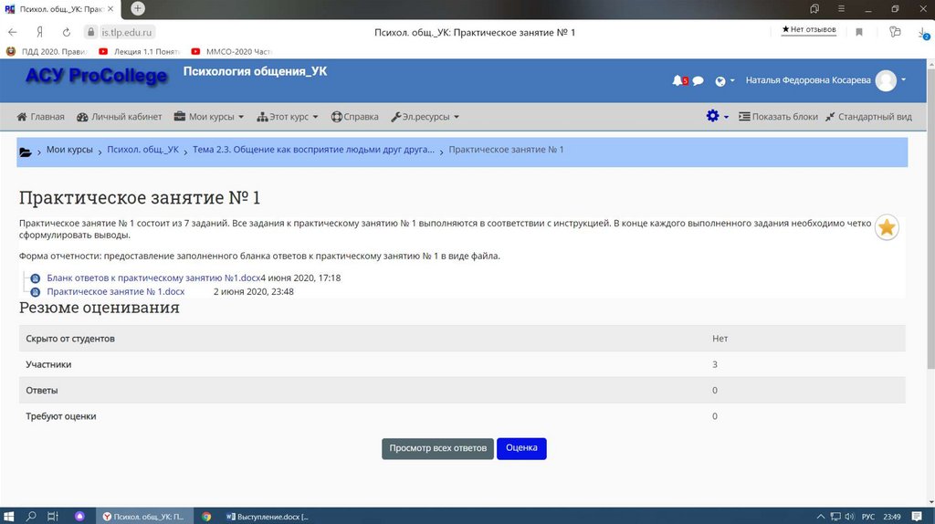Screen dimensions: 935x524
Task: Open the settings gear menu
Action: pos(717,116)
